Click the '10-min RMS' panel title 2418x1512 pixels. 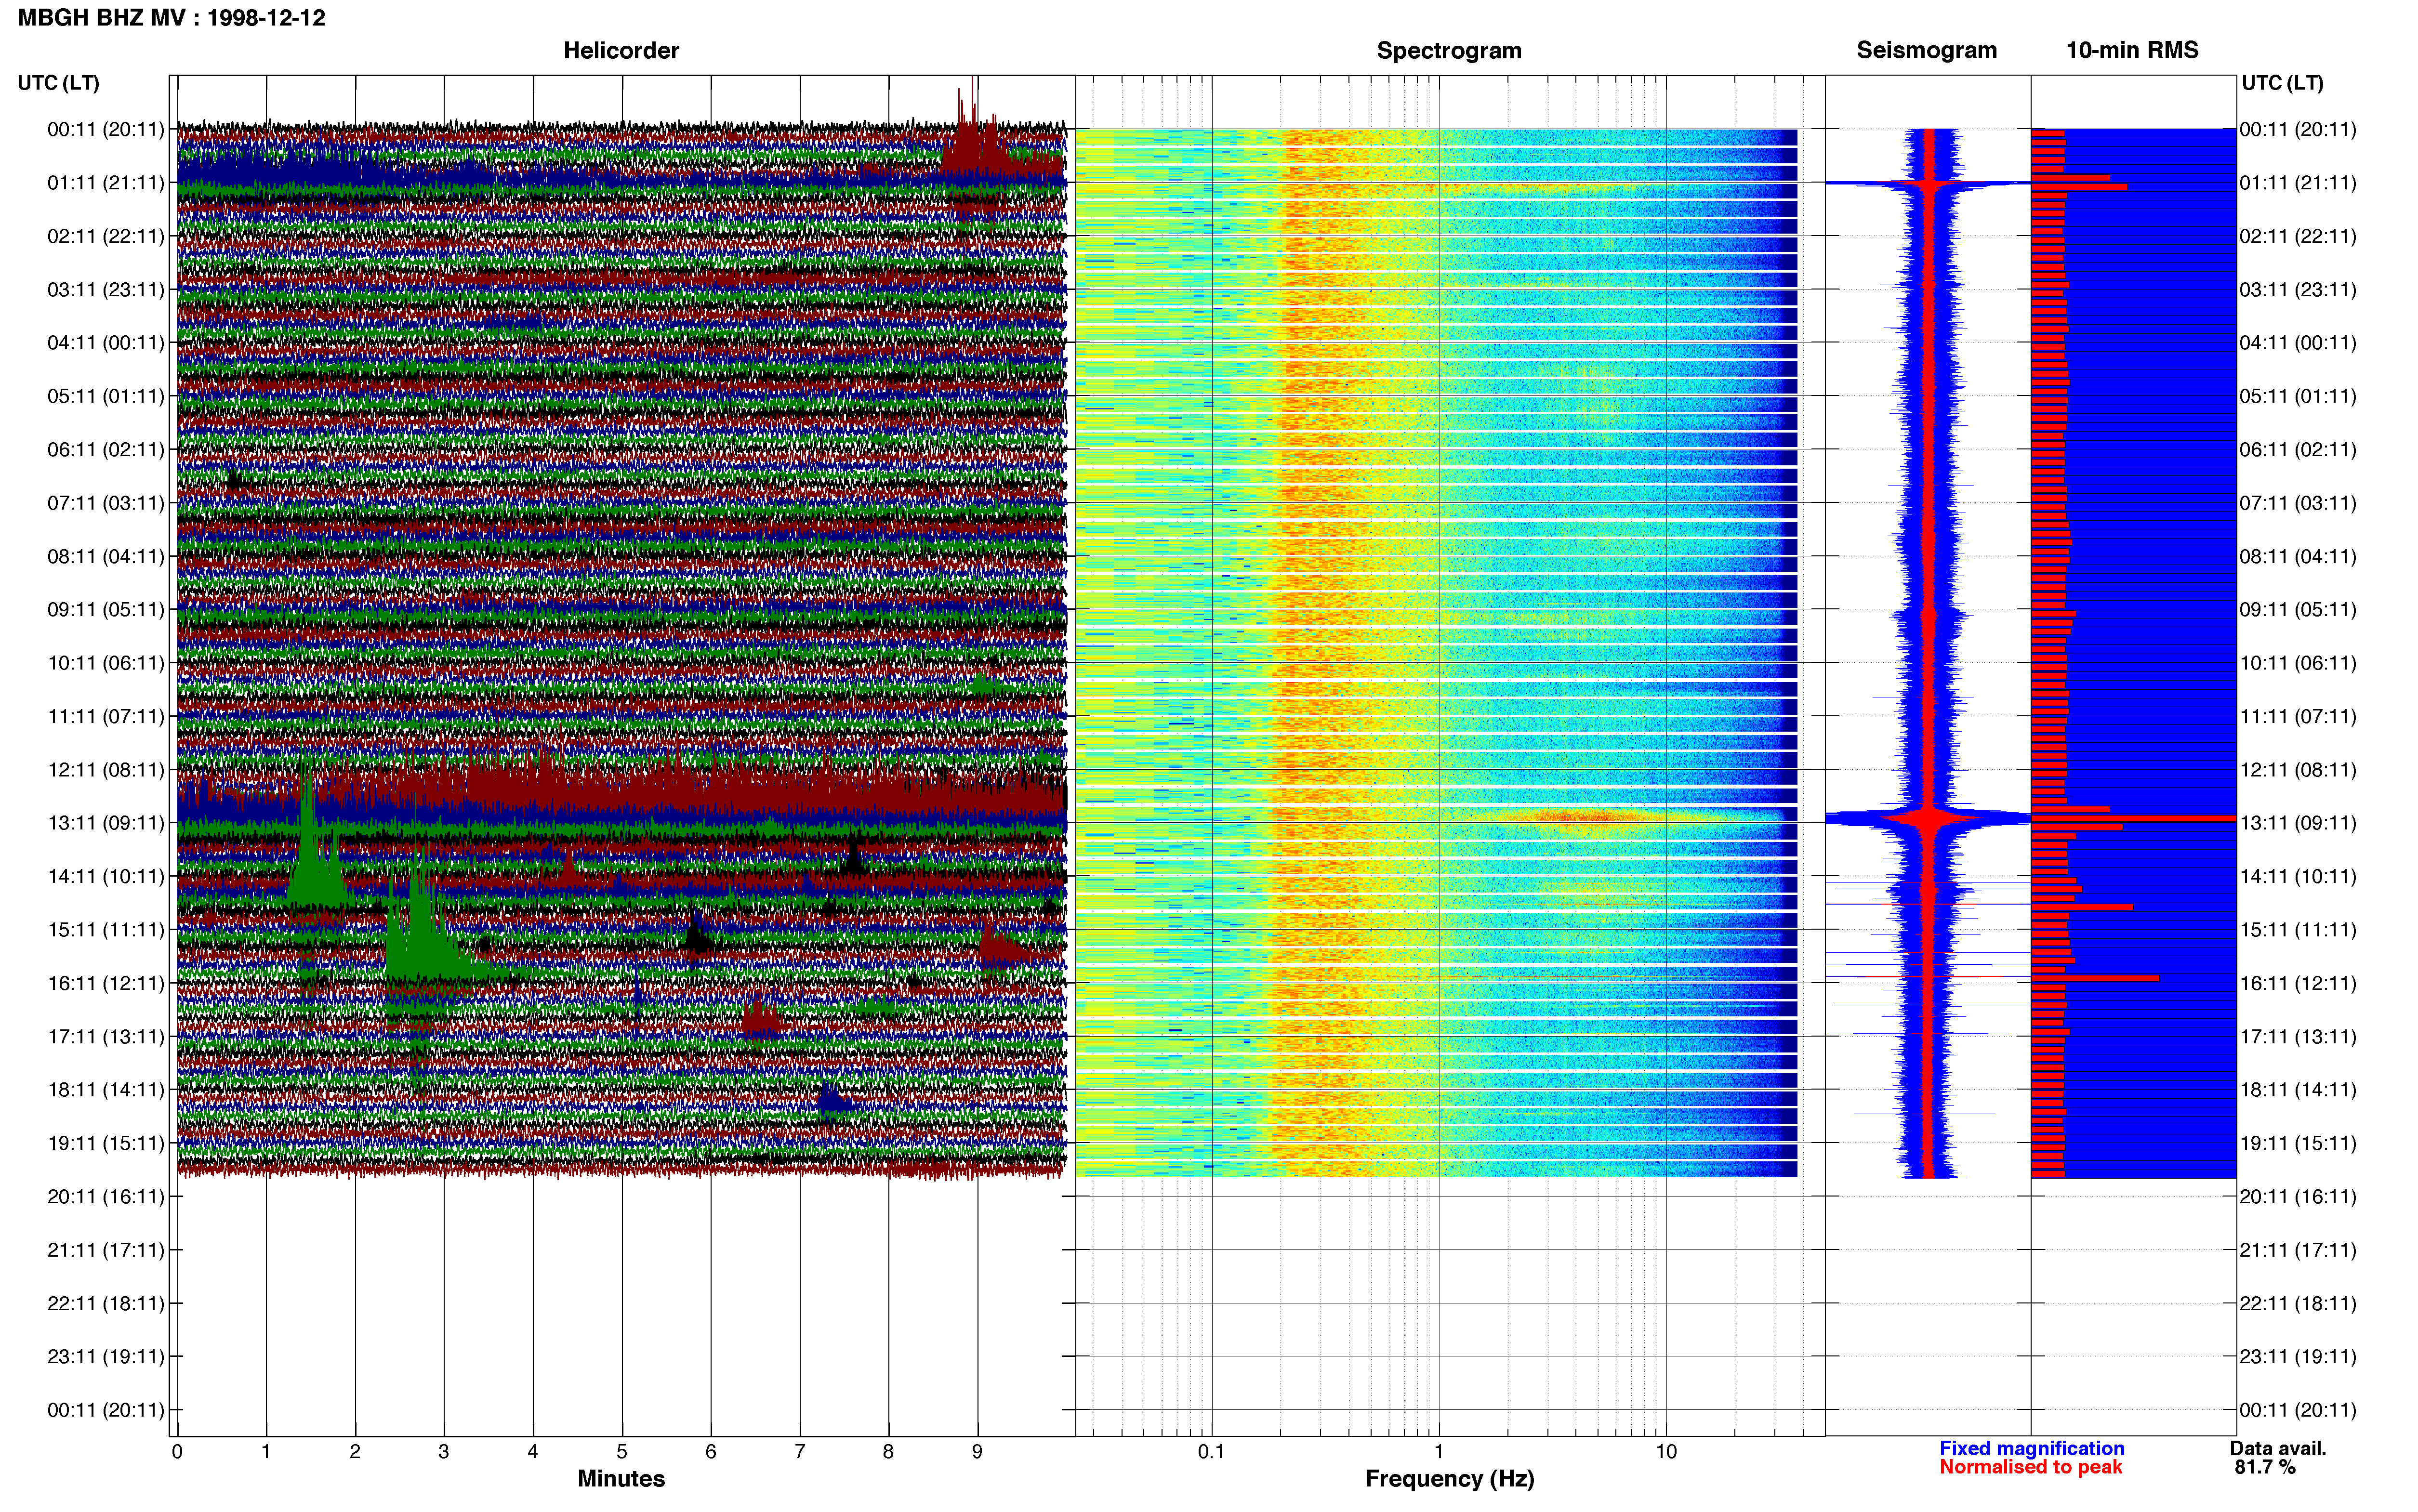[2131, 50]
